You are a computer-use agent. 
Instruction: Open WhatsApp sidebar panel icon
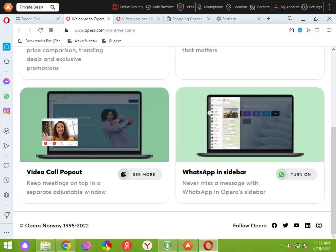click(7, 96)
